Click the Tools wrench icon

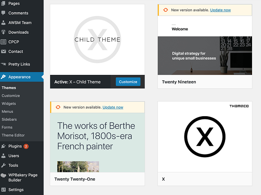point(4,165)
